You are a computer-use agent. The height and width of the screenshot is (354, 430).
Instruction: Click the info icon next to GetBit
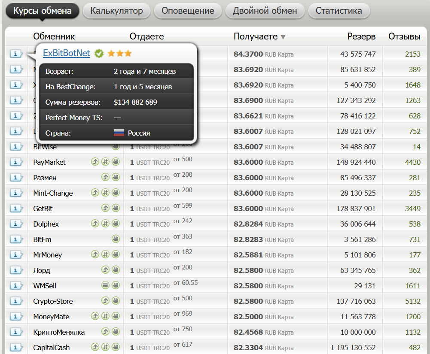point(16,209)
